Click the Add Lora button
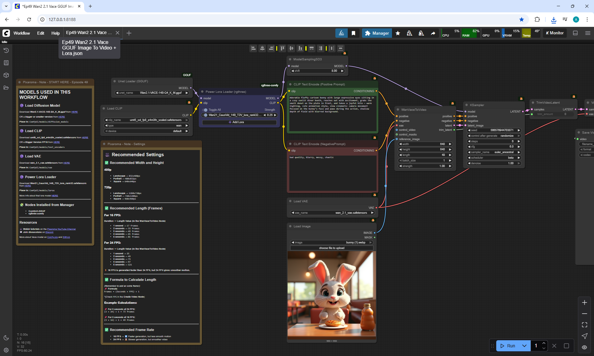The width and height of the screenshot is (594, 356). point(239,122)
